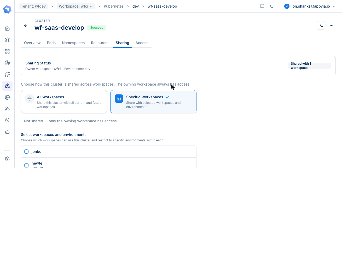Click the user avatar J icon
Image resolution: width=342 pixels, height=253 pixels.
click(287, 6)
